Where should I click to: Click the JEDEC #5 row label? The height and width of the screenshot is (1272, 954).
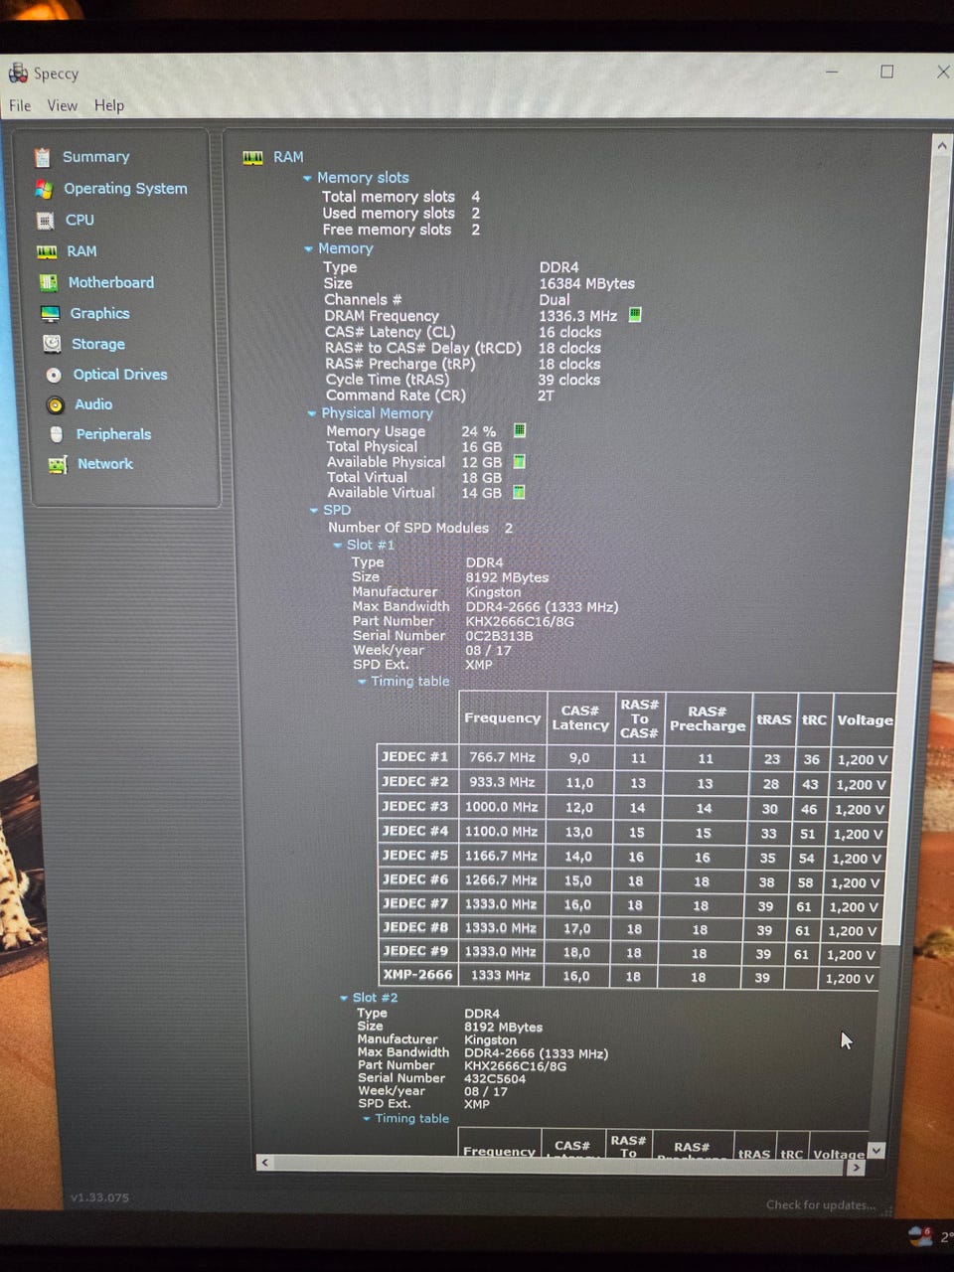[x=415, y=856]
